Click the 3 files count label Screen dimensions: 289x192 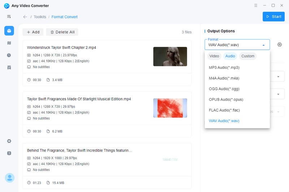point(186,32)
